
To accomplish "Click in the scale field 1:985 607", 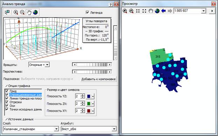I will click(x=187, y=11).
